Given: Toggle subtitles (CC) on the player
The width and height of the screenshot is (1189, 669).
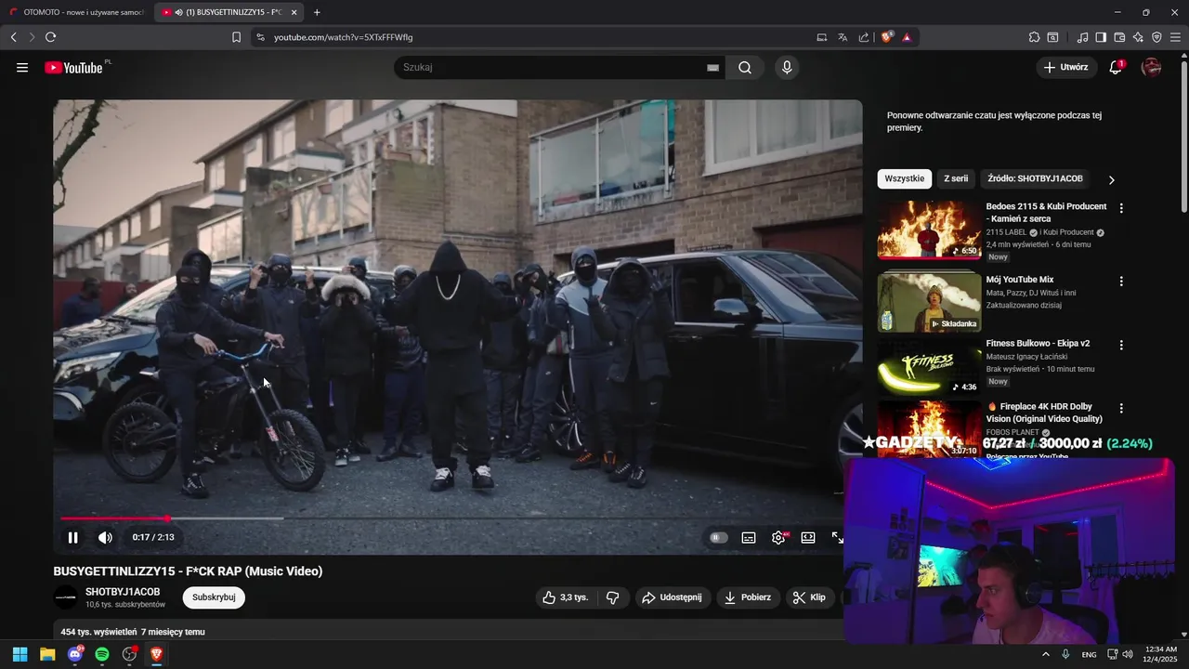Looking at the screenshot, I should coord(749,537).
